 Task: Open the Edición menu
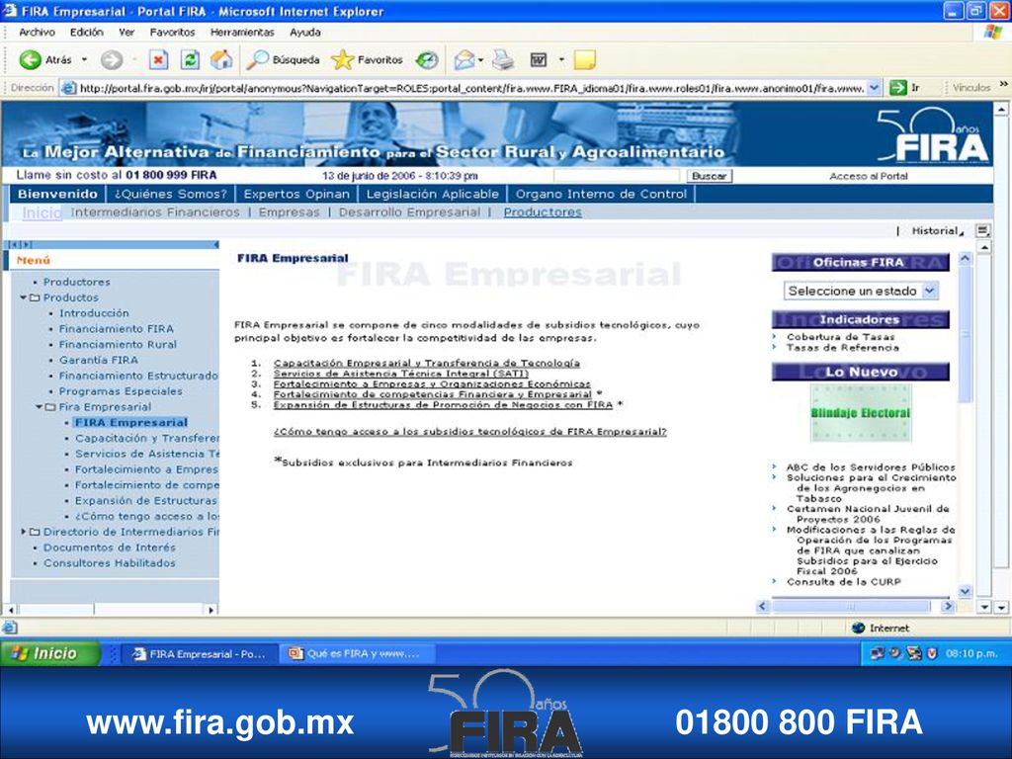pos(87,33)
